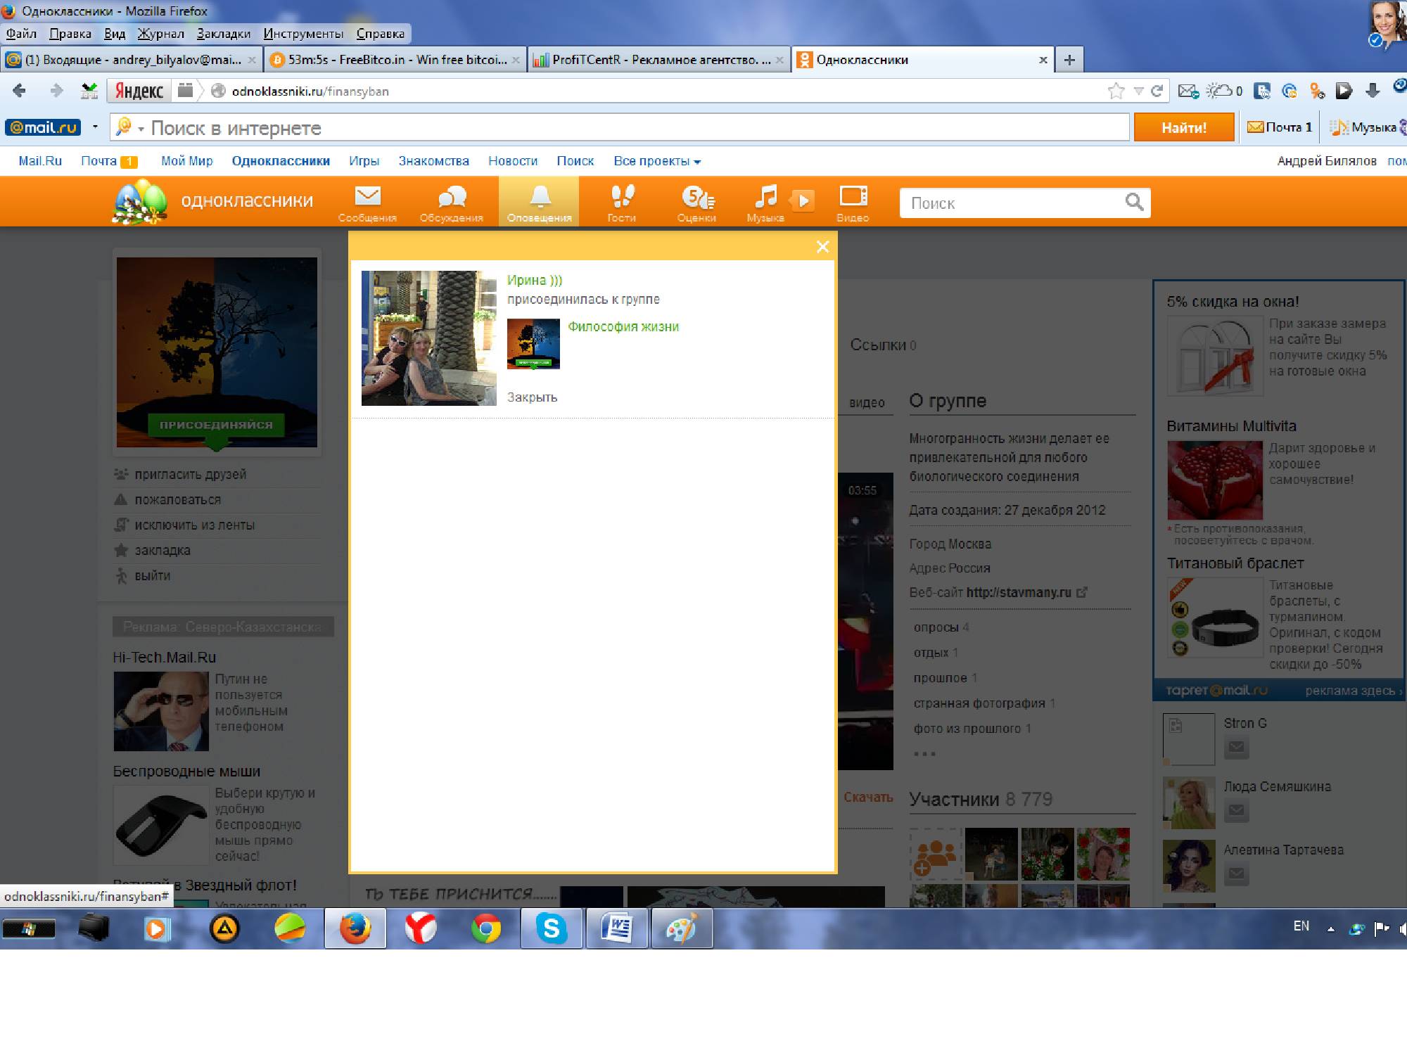
Task: Open the stavmany.ru website link
Action: tap(1019, 592)
